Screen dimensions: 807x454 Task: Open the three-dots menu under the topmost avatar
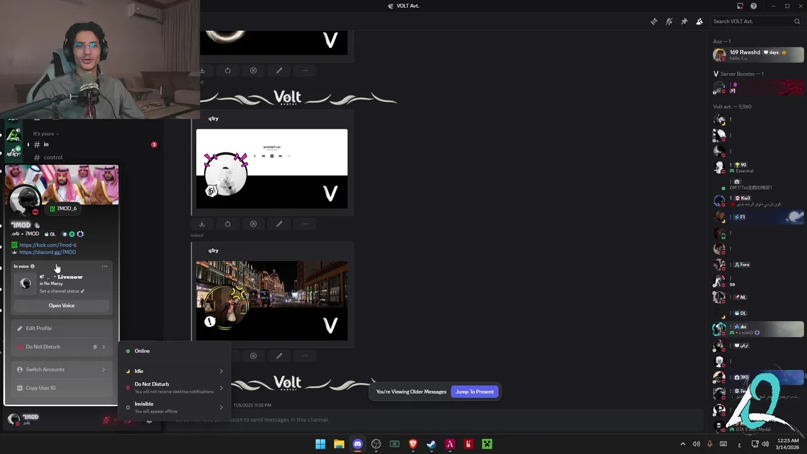coord(305,71)
